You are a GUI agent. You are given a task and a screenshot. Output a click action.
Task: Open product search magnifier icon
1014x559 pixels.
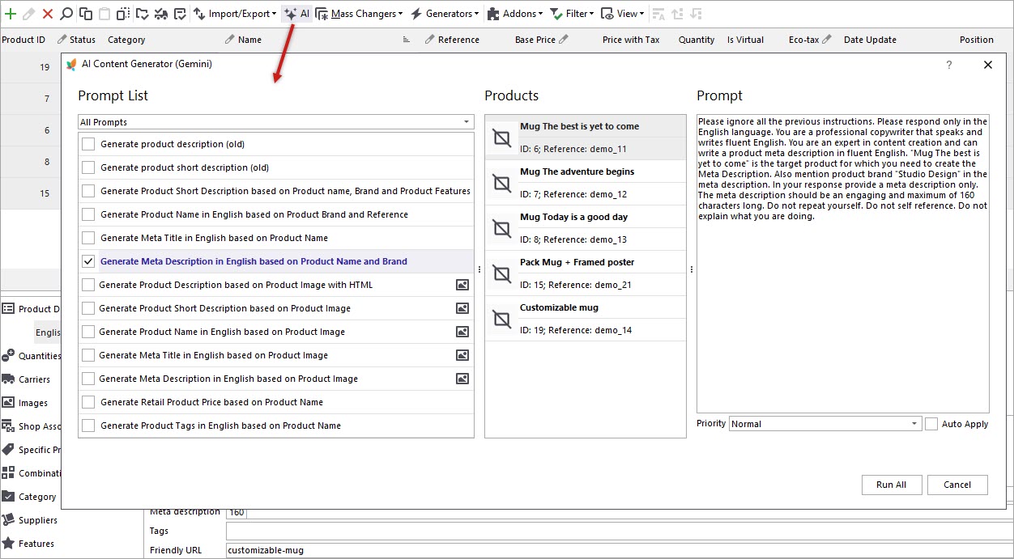(x=66, y=14)
